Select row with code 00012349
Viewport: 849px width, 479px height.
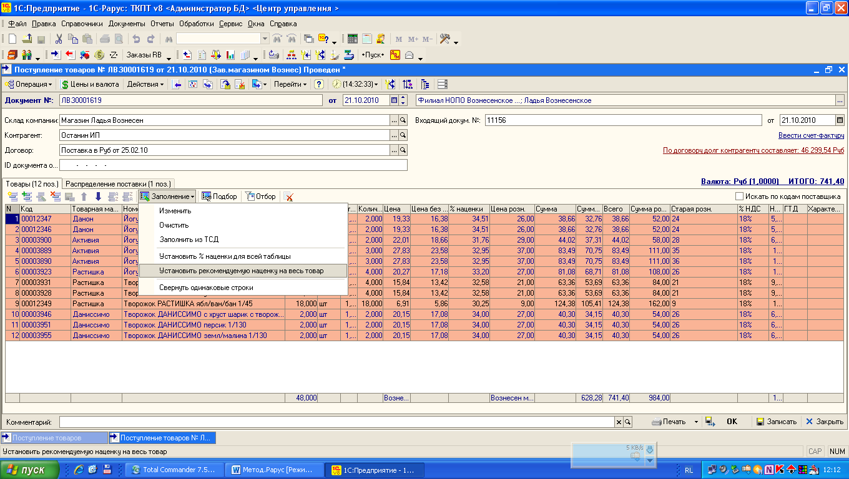[x=424, y=304]
